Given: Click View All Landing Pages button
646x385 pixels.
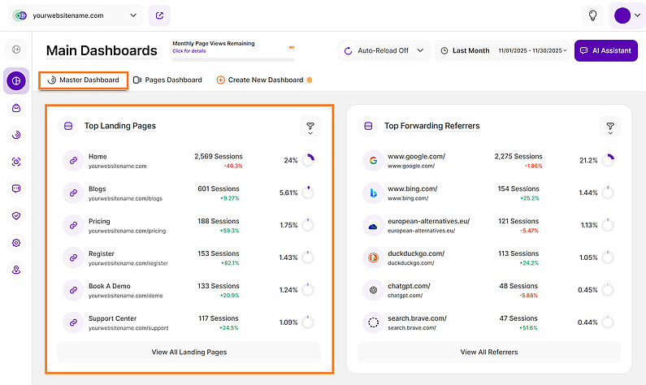Looking at the screenshot, I should pyautogui.click(x=189, y=352).
